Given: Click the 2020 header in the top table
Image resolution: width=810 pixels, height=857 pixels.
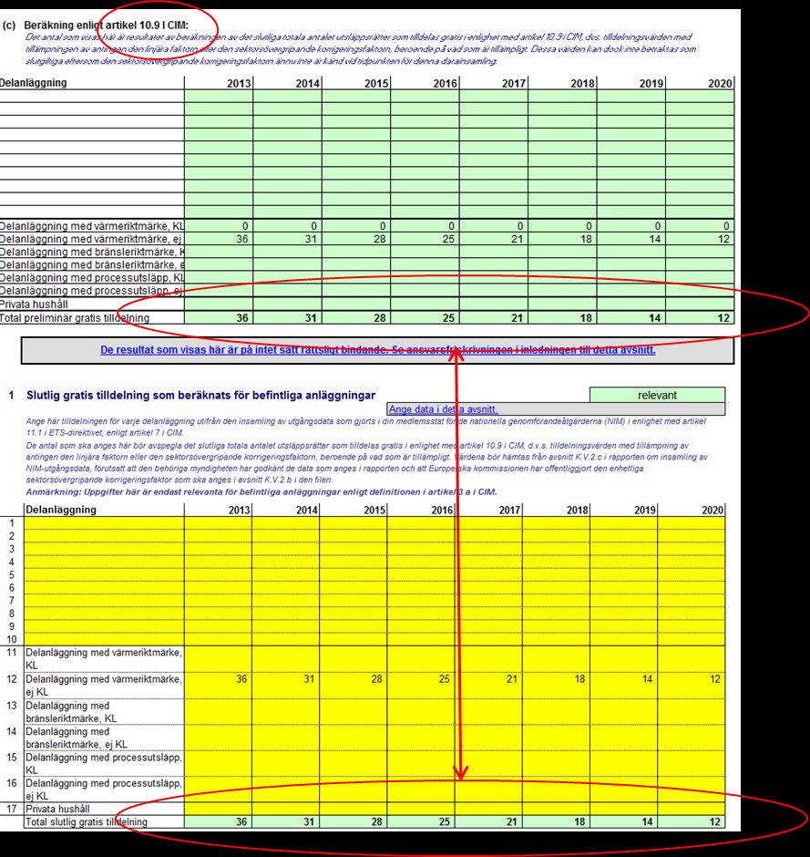Looking at the screenshot, I should 720,83.
